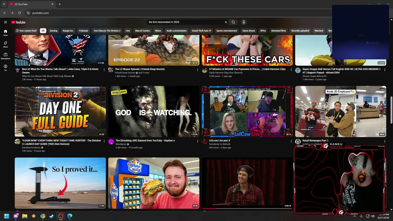Reload the YouTube page
This screenshot has width=393, height=221.
(x=19, y=13)
